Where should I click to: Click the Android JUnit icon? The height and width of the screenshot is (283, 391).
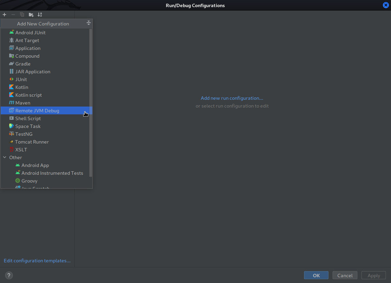coord(12,32)
